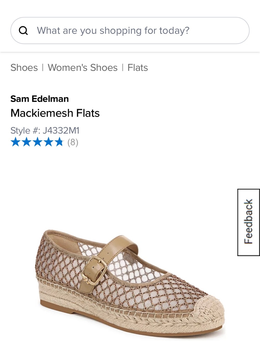Open the Feedback panel
The height and width of the screenshot is (347, 260).
pos(248,223)
